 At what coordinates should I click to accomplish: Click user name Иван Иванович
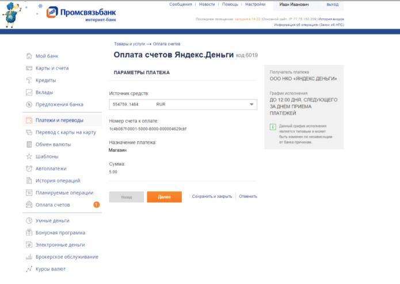point(294,5)
